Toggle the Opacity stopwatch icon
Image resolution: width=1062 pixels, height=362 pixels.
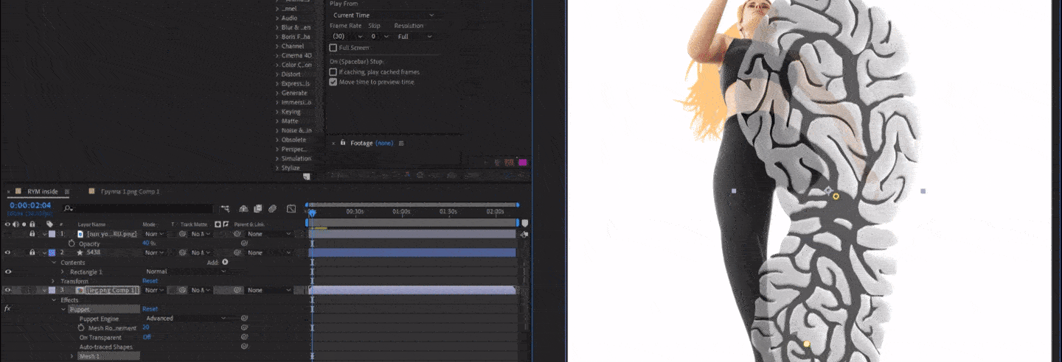[x=72, y=243]
